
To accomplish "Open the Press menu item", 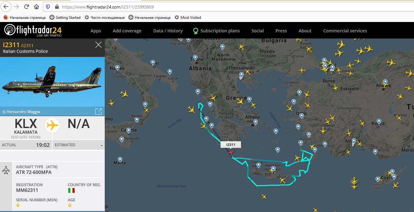I will (x=281, y=31).
